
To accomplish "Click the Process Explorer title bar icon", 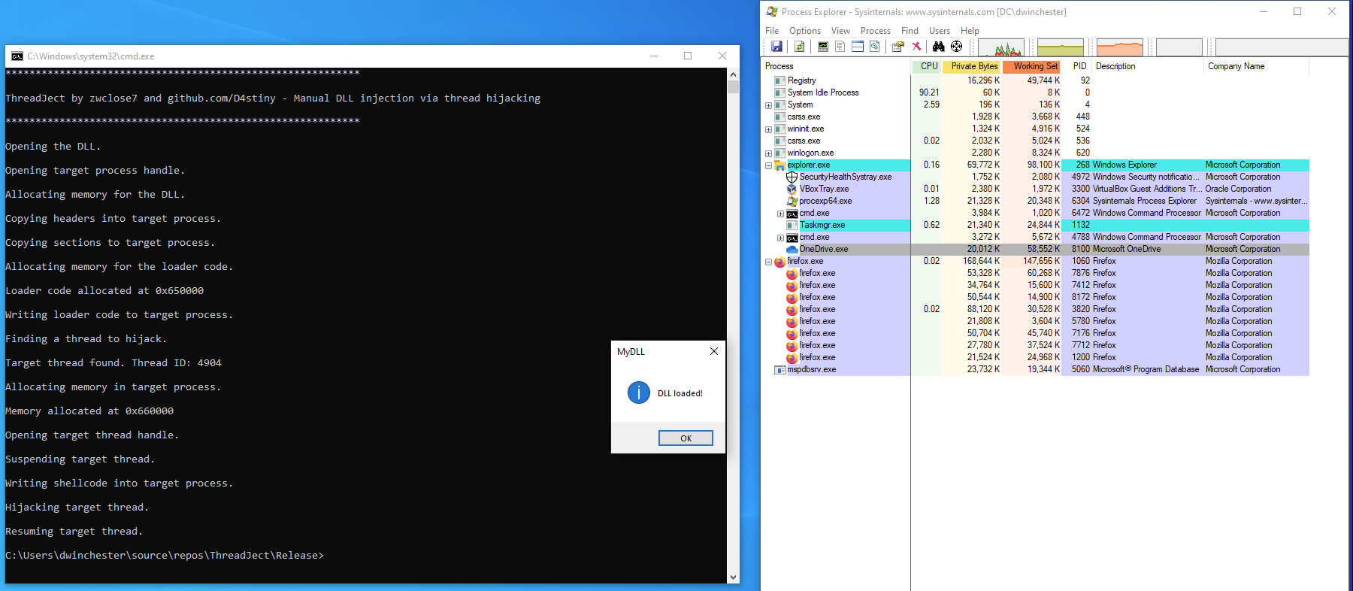I will pos(772,11).
